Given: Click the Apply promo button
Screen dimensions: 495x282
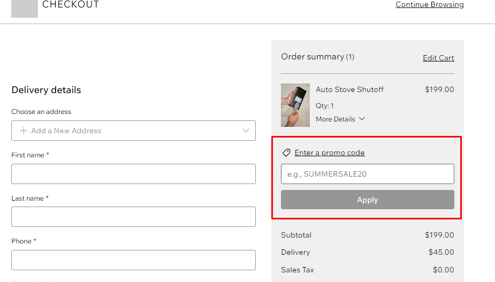Looking at the screenshot, I should point(368,200).
